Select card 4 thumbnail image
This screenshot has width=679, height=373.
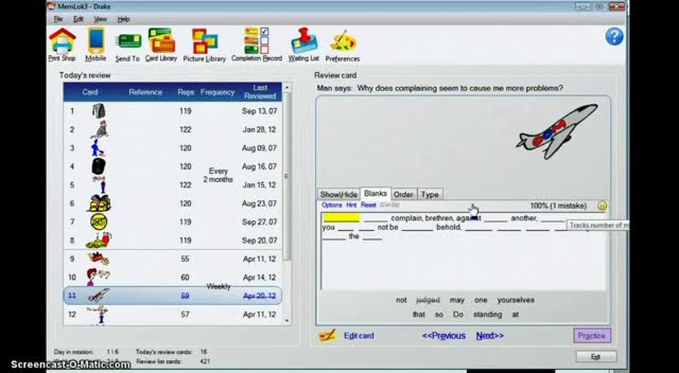point(99,166)
